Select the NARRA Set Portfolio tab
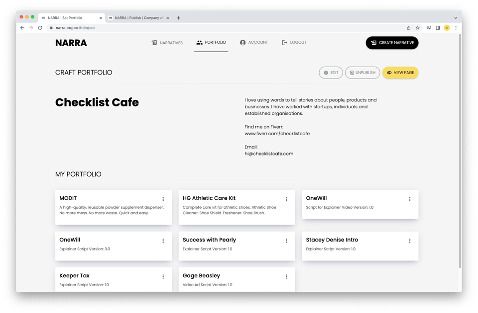 coord(72,18)
